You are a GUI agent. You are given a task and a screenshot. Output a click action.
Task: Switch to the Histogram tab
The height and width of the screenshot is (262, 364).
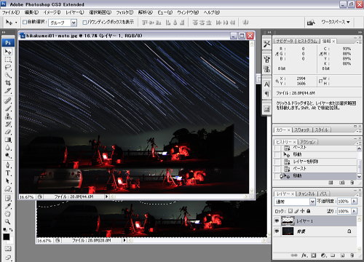point(307,41)
